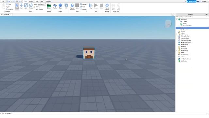This screenshot has width=209, height=118.
Task: Open the Mode Geometric dropdown
Action: click(x=41, y=4)
